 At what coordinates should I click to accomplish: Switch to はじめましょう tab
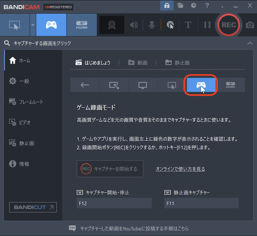[x=93, y=63]
